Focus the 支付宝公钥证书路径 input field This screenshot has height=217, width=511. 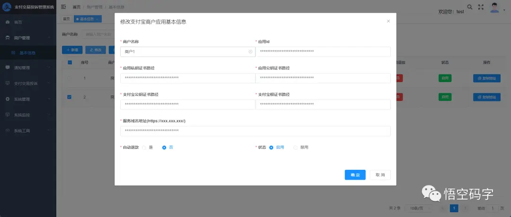point(188,104)
